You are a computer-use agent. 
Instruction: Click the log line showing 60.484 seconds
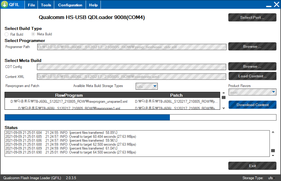[71, 137]
